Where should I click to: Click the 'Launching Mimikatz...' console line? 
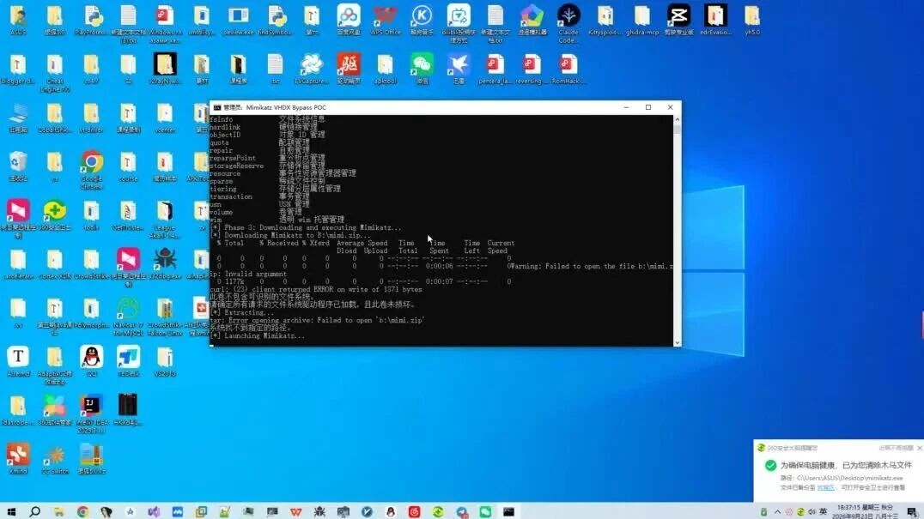tap(258, 336)
